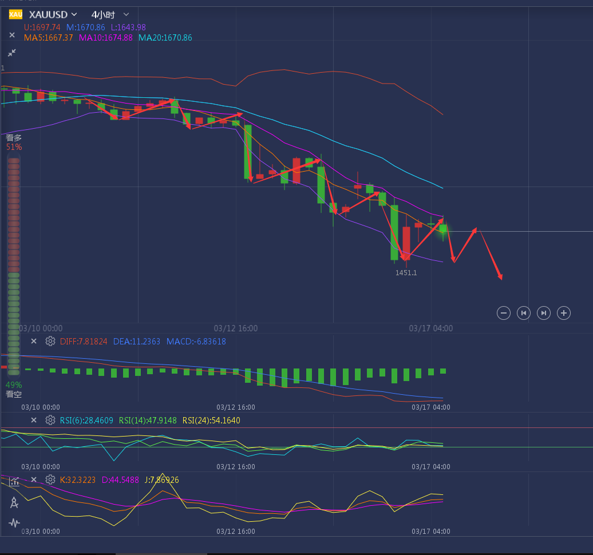Zoom in the chart with plus button
Image resolution: width=593 pixels, height=555 pixels.
click(564, 312)
